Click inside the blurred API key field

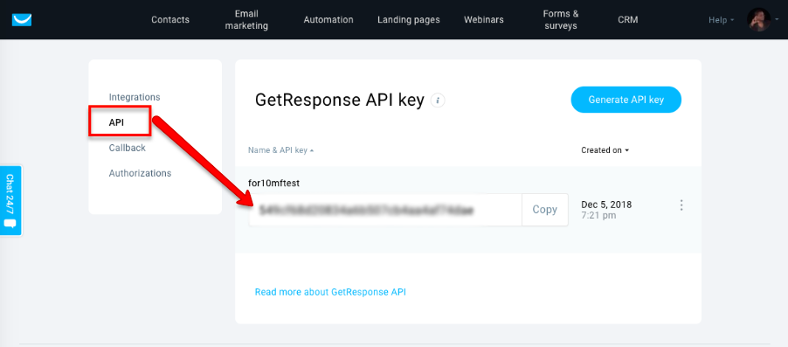tap(385, 210)
